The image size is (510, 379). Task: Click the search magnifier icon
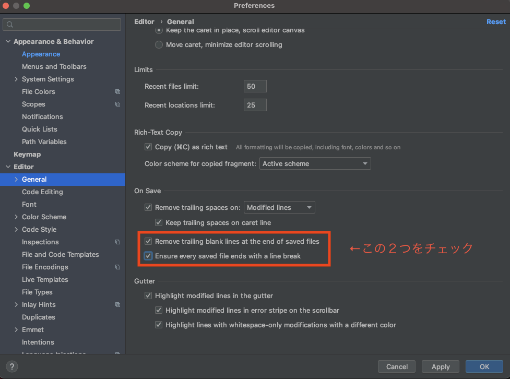coord(10,25)
